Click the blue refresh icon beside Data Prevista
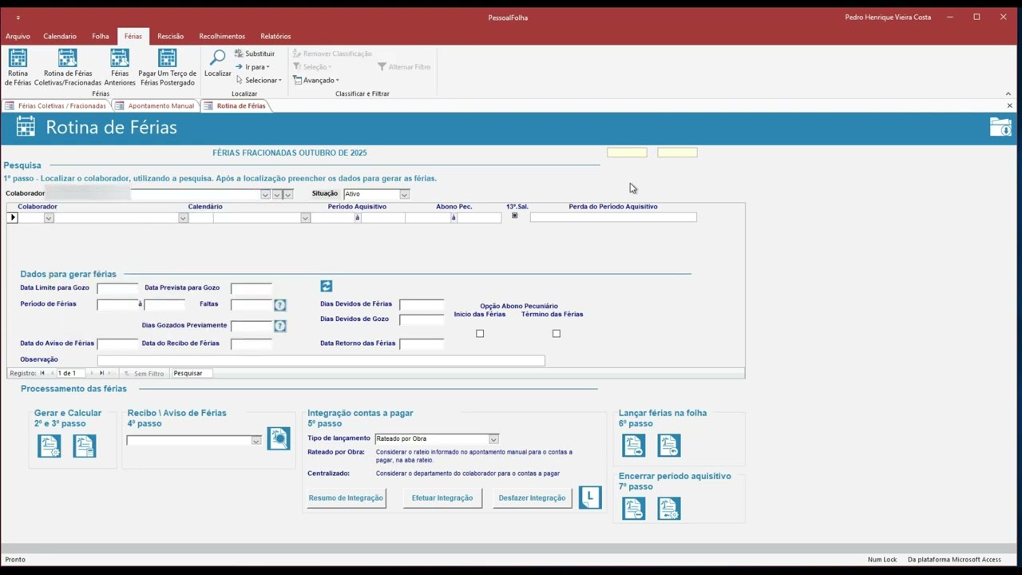Viewport: 1022px width, 575px height. [326, 286]
